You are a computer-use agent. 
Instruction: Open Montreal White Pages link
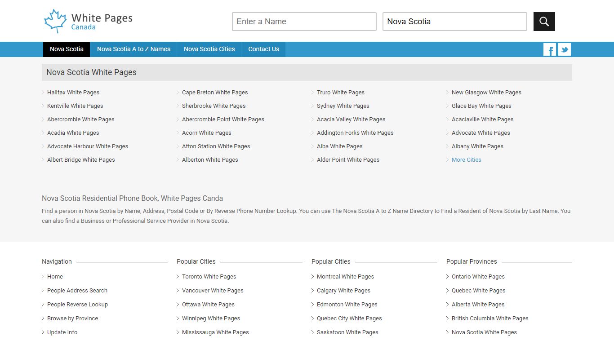[x=345, y=277]
